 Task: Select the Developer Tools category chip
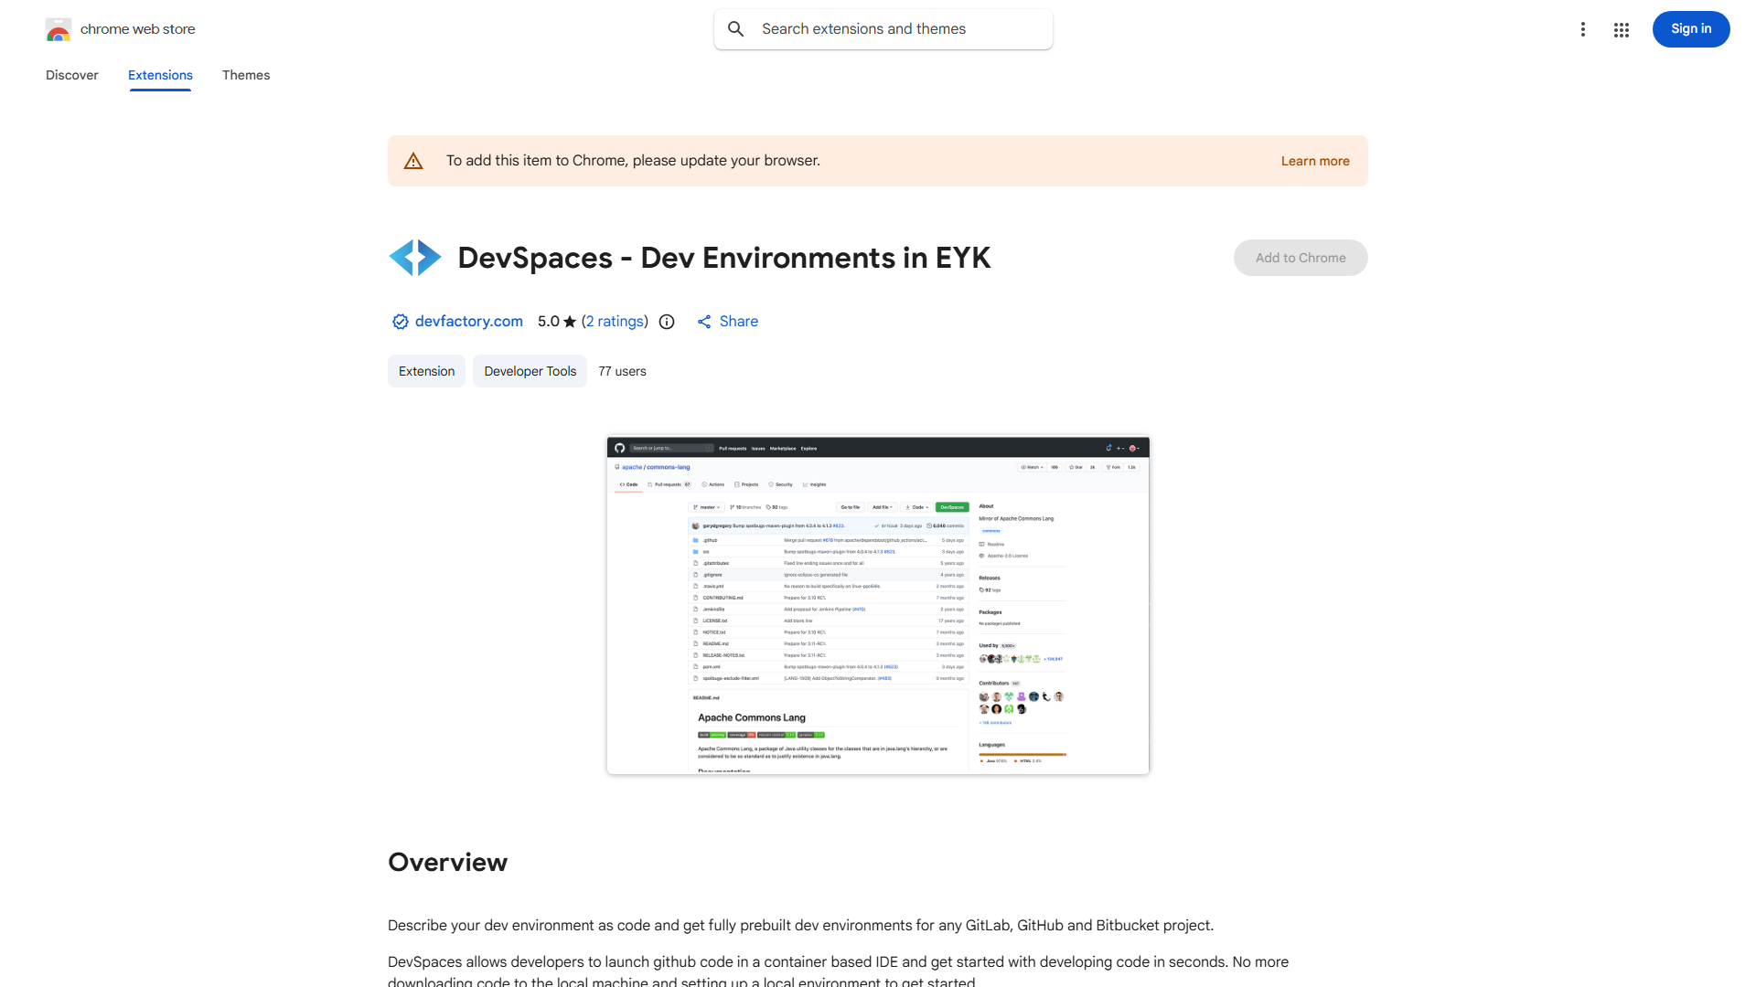coord(530,371)
